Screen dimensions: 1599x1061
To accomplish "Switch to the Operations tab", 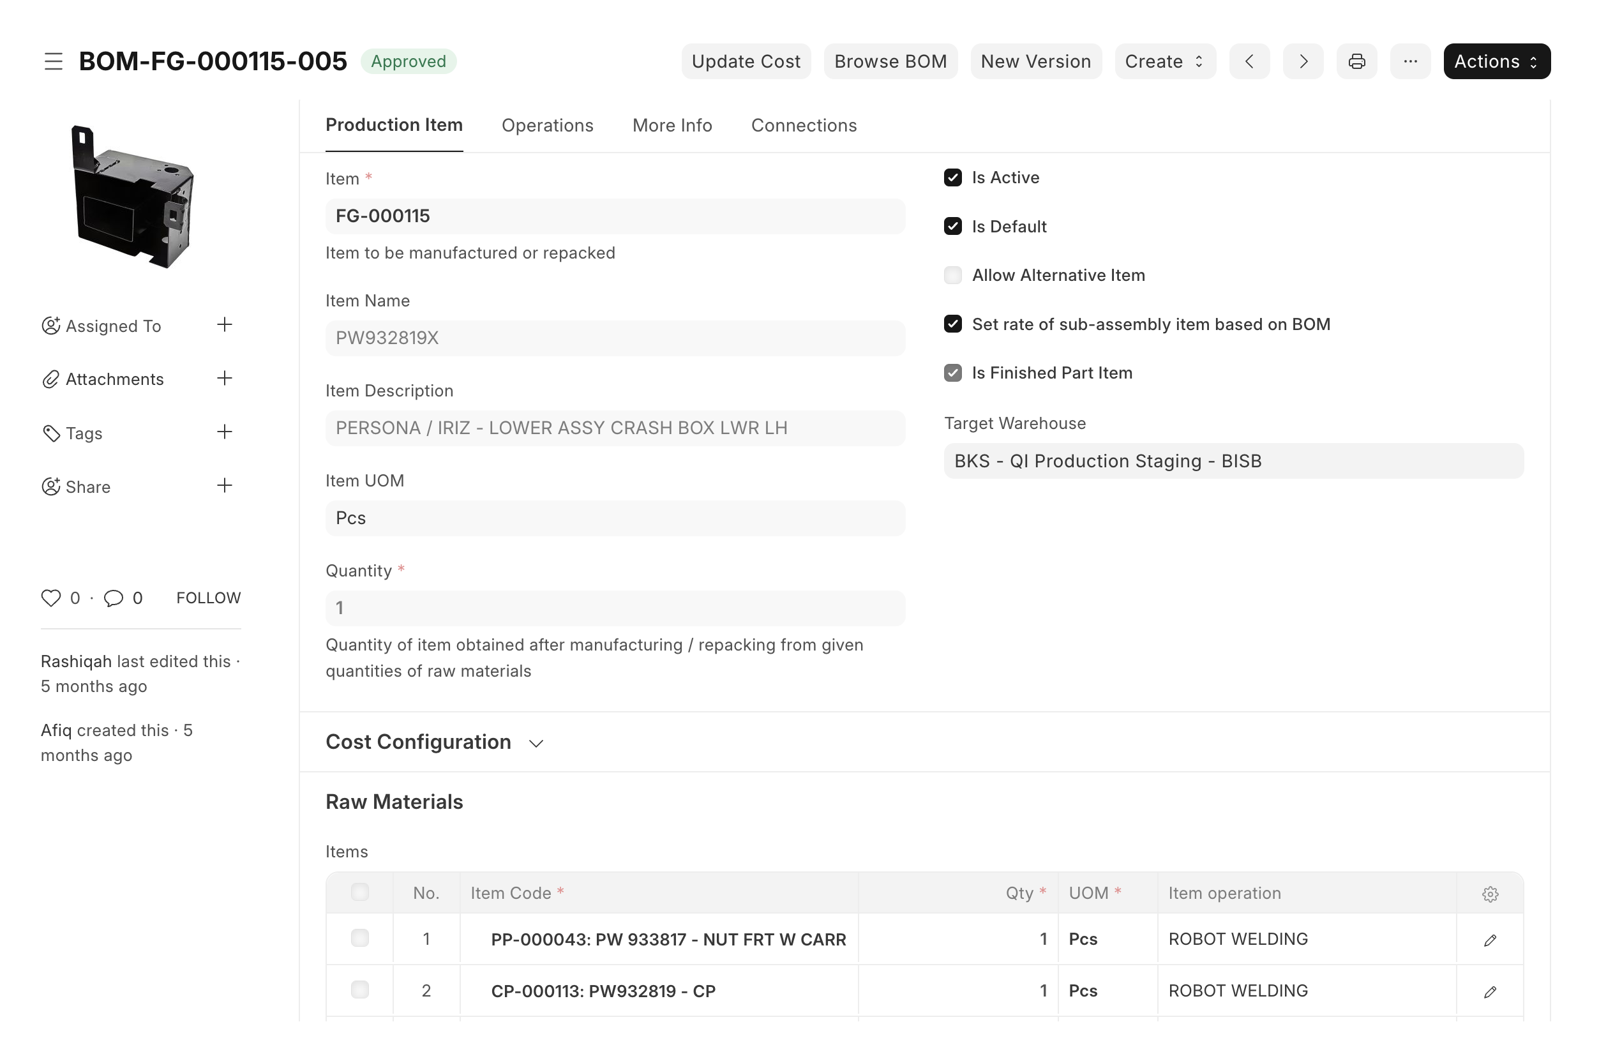I will 547,126.
